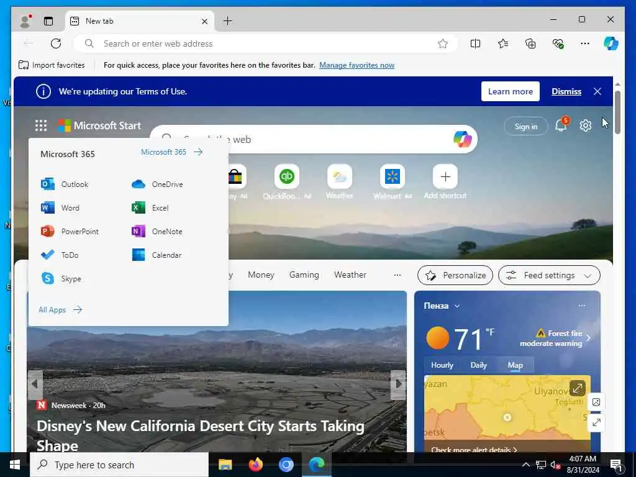Image resolution: width=636 pixels, height=477 pixels.
Task: Click the Sign in button
Action: pos(526,127)
